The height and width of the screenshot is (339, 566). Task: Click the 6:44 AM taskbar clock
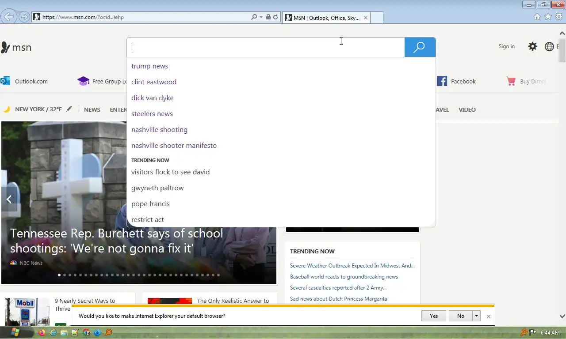tap(550, 332)
